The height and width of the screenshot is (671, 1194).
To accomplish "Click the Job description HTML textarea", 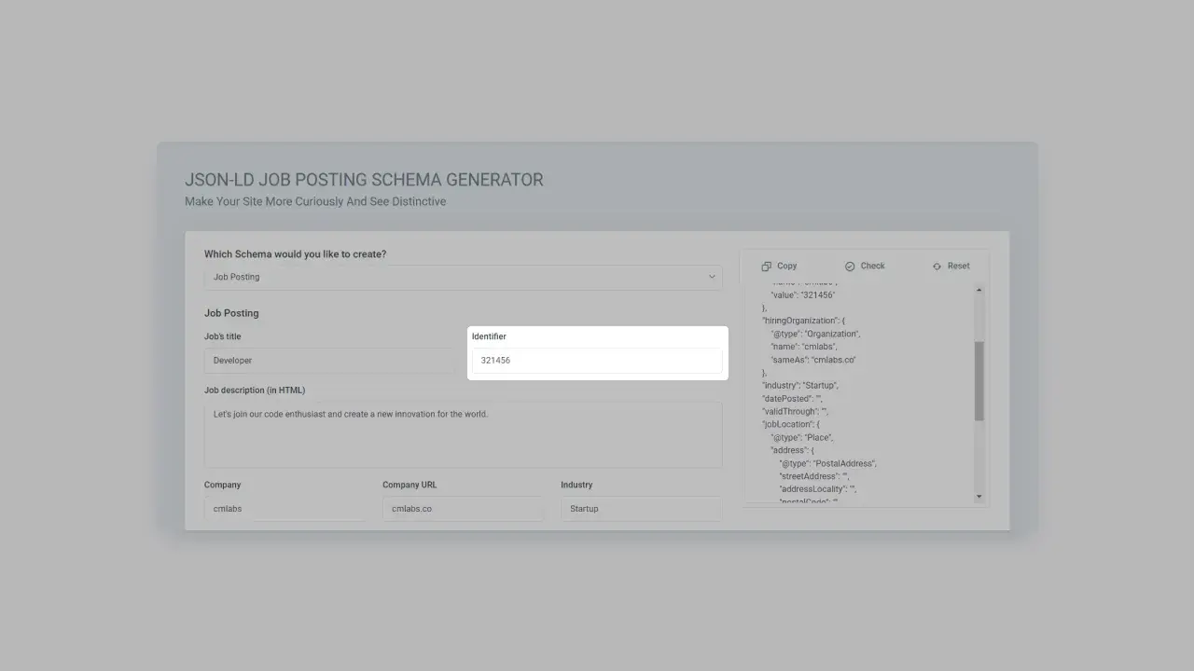I will (463, 435).
